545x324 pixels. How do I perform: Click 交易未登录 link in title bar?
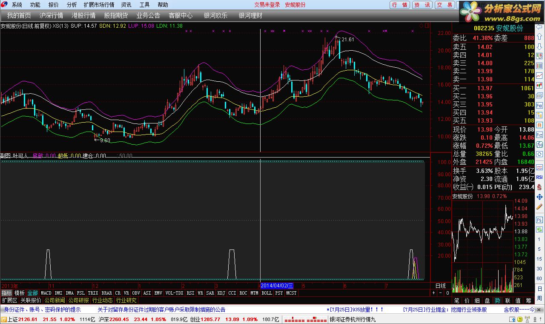(267, 5)
